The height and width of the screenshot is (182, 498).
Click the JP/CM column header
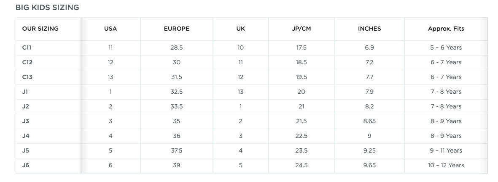tap(301, 29)
